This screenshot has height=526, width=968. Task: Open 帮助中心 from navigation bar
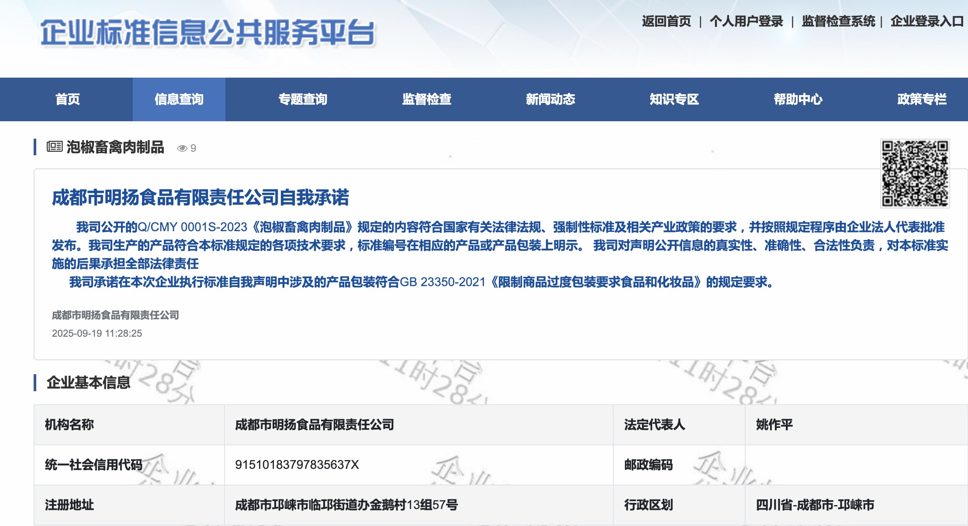(x=798, y=99)
